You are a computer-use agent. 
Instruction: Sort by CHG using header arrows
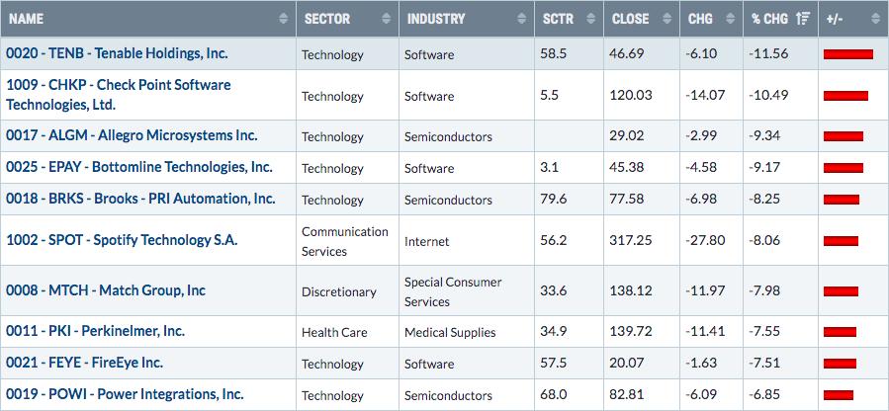click(730, 18)
